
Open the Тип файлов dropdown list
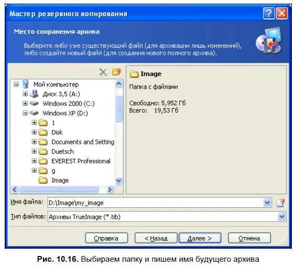pos(282,217)
